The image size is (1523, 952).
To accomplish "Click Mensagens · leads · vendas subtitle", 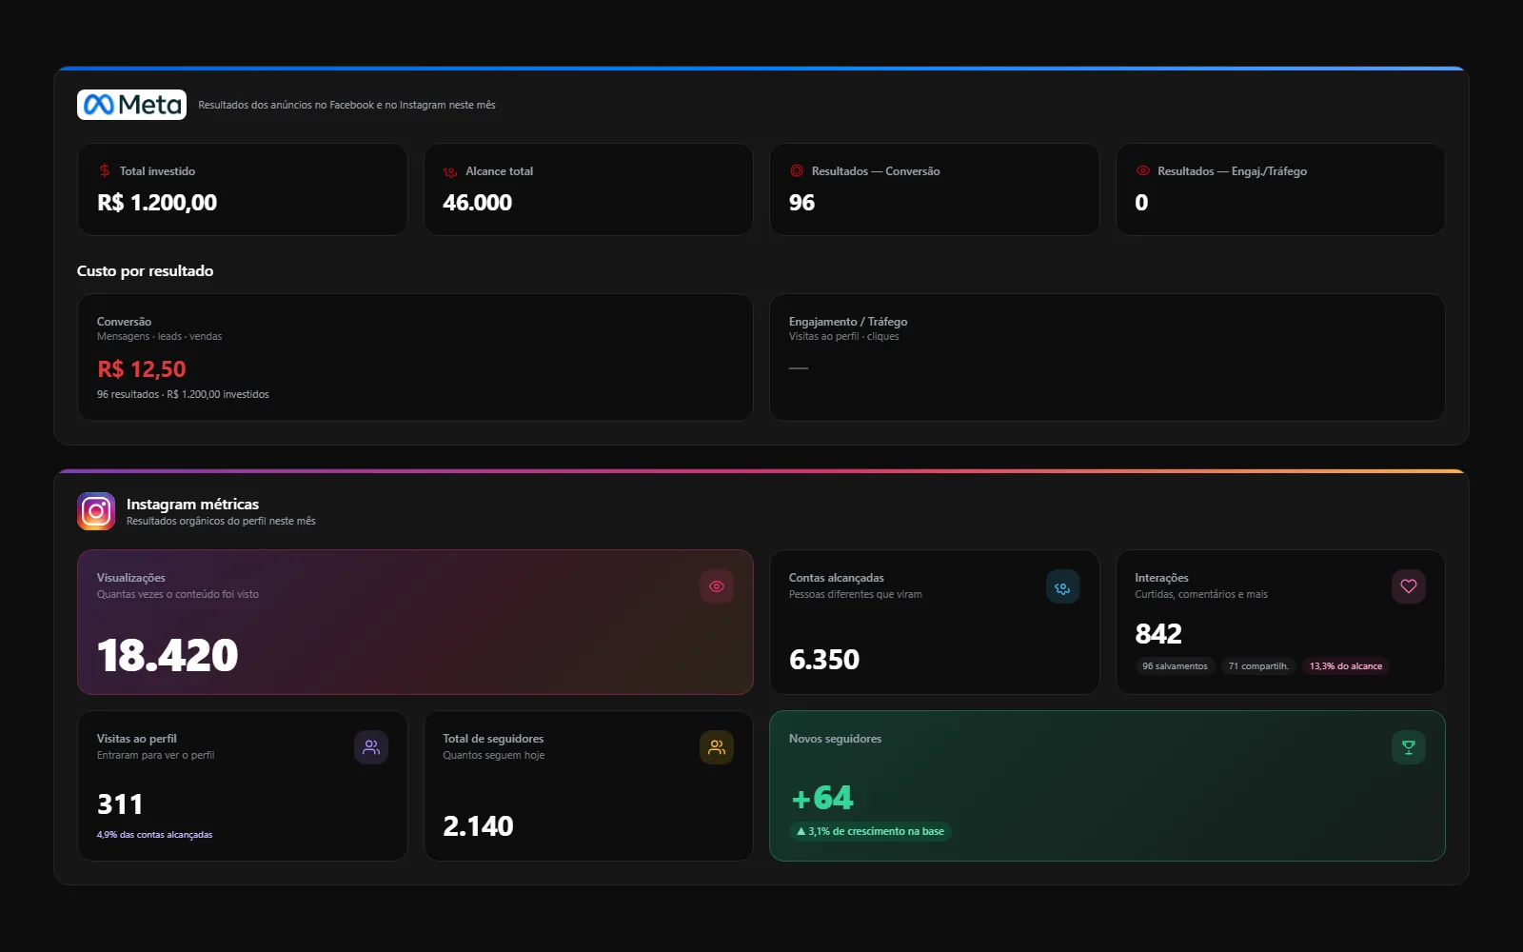I will click(x=159, y=336).
